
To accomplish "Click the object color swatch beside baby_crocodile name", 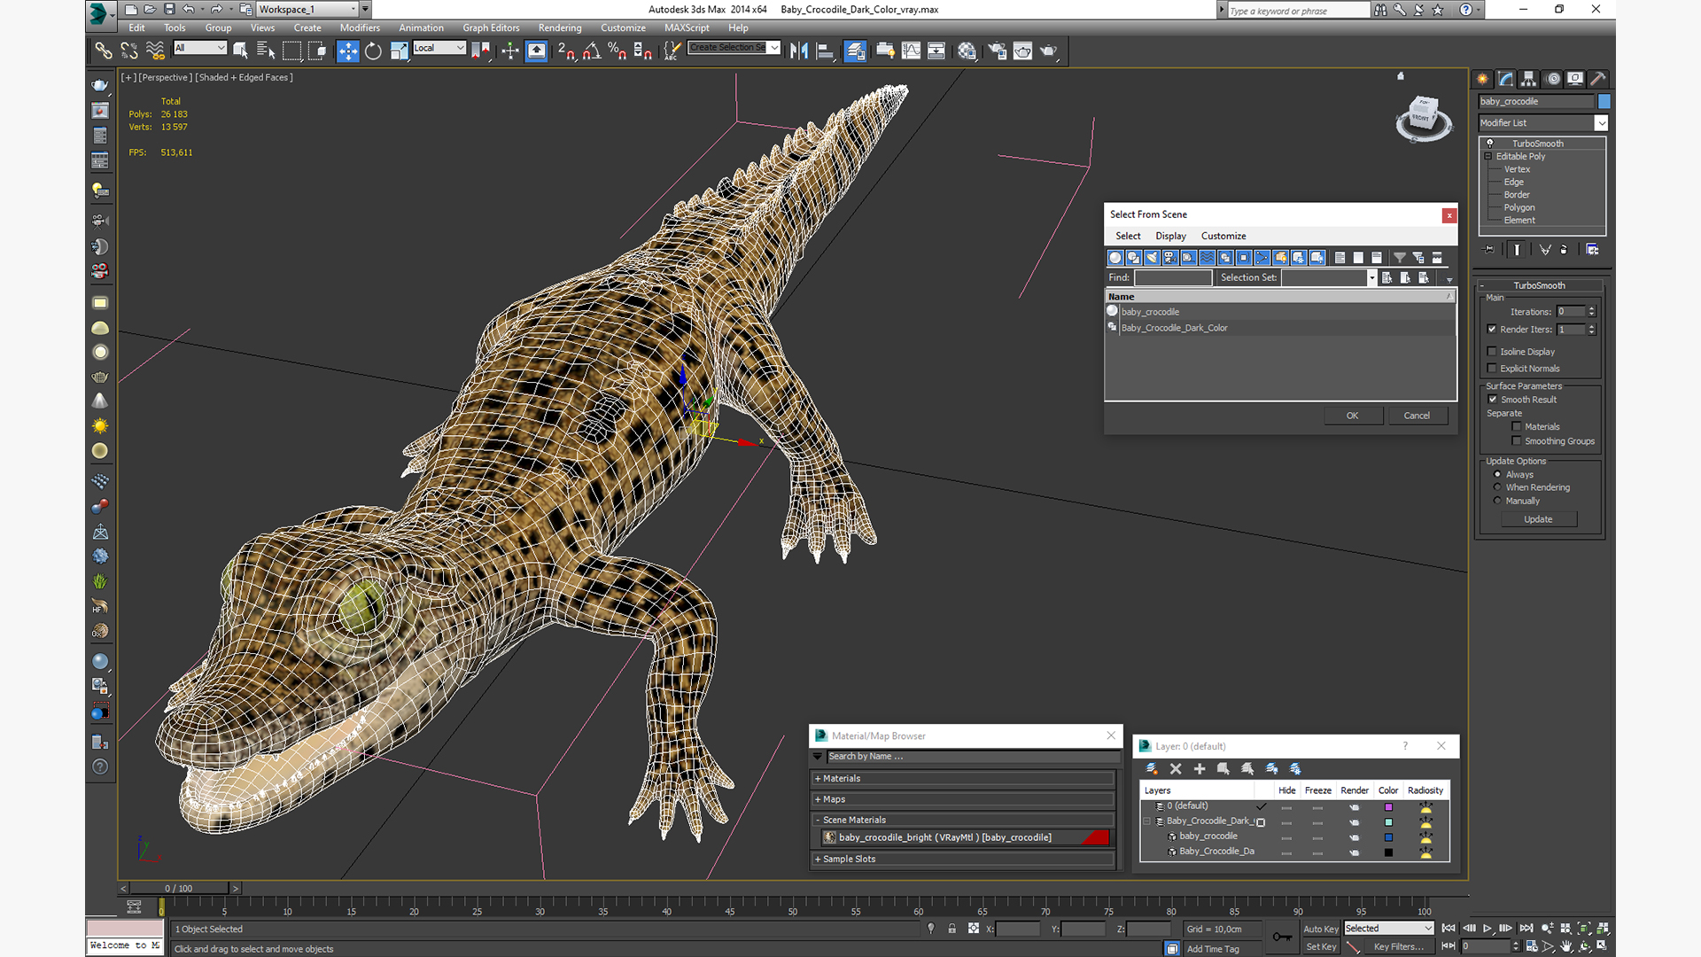I will click(x=1604, y=101).
